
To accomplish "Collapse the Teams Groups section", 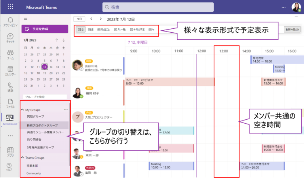I will (x=23, y=158).
